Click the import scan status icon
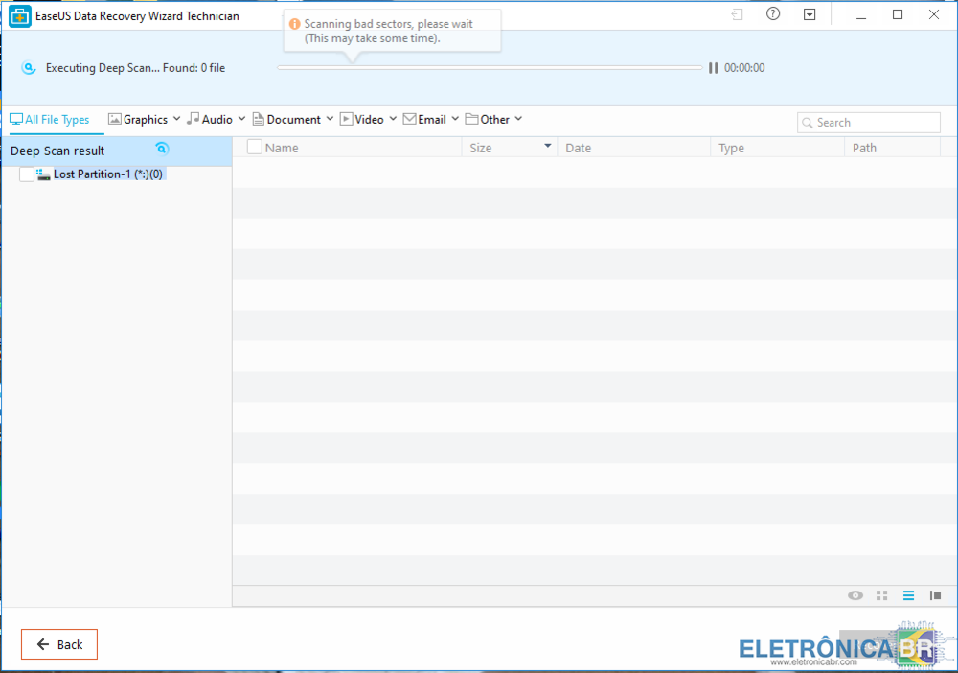This screenshot has height=673, width=958. [737, 14]
